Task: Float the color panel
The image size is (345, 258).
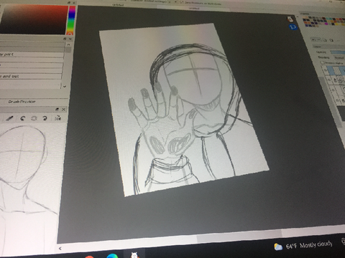Action: point(69,2)
